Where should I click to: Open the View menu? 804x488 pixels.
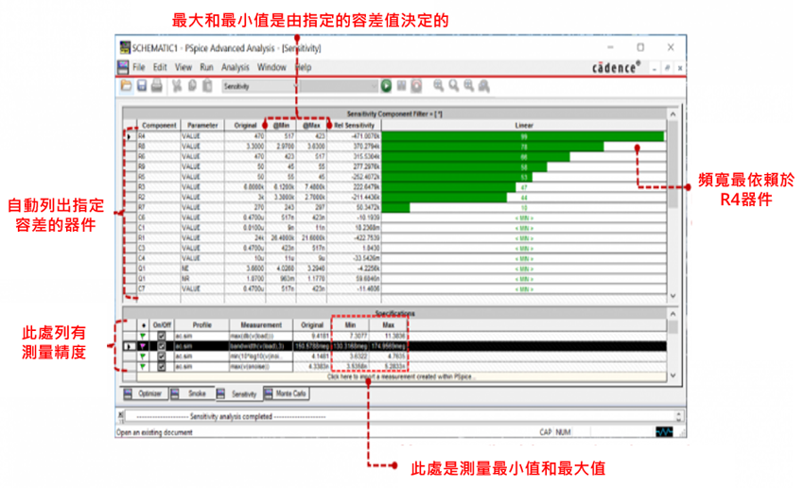click(184, 67)
